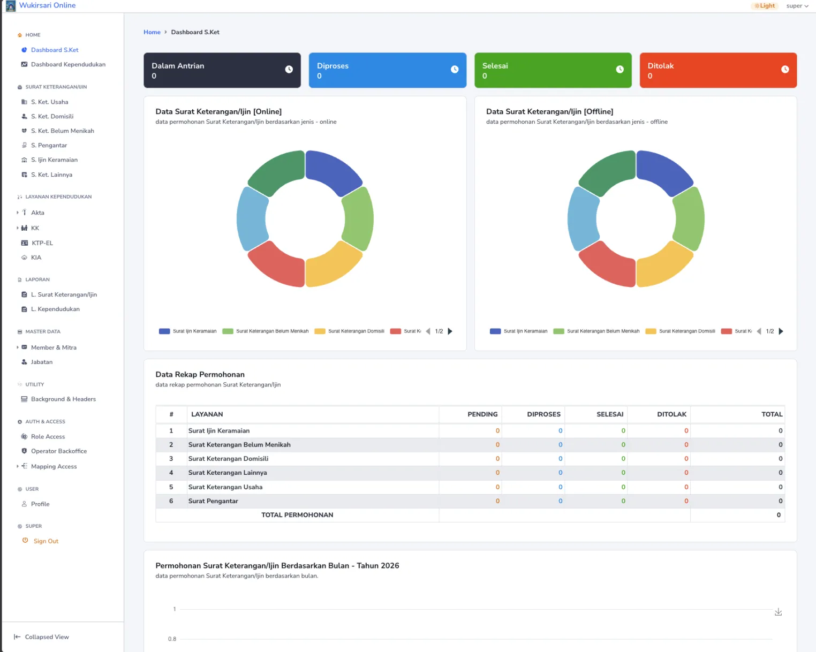Click the clock icon on Dalam Antrian card
816x652 pixels.
point(289,70)
